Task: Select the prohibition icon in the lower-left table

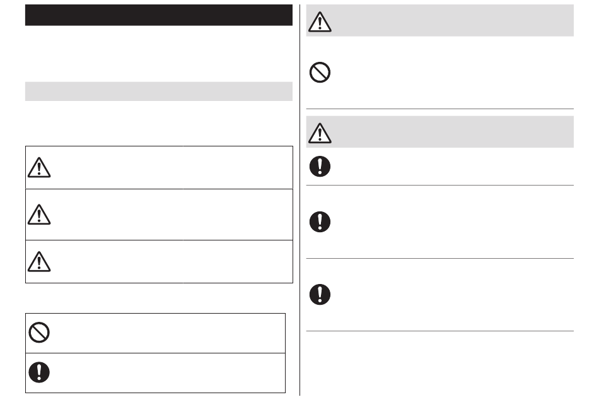Action: pyautogui.click(x=39, y=332)
